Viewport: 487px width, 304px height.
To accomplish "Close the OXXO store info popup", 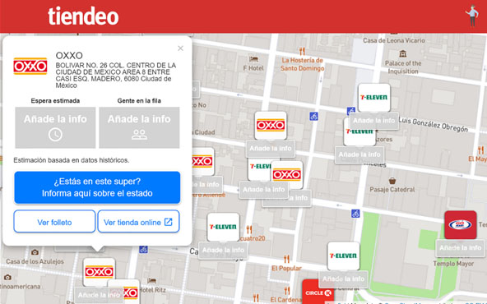I will tap(180, 48).
